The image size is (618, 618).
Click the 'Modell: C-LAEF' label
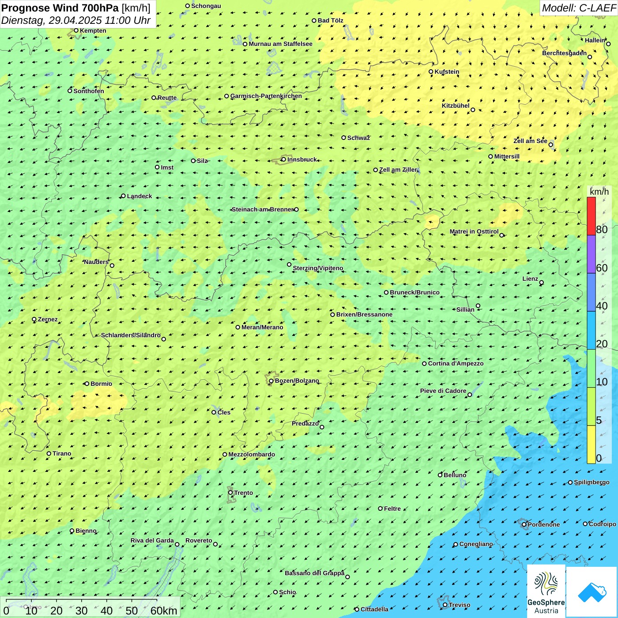(578, 8)
